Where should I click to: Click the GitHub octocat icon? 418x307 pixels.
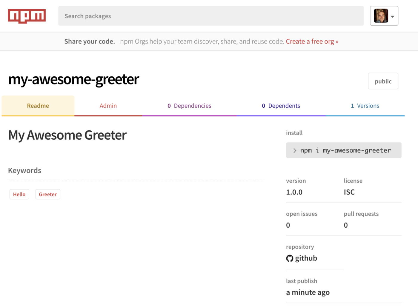coord(289,258)
